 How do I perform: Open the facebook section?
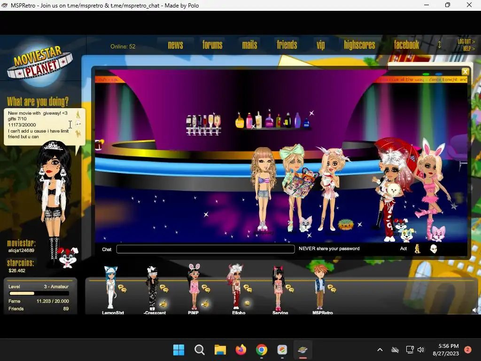point(406,45)
